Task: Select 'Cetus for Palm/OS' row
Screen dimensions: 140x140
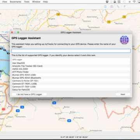Action: [71, 89]
